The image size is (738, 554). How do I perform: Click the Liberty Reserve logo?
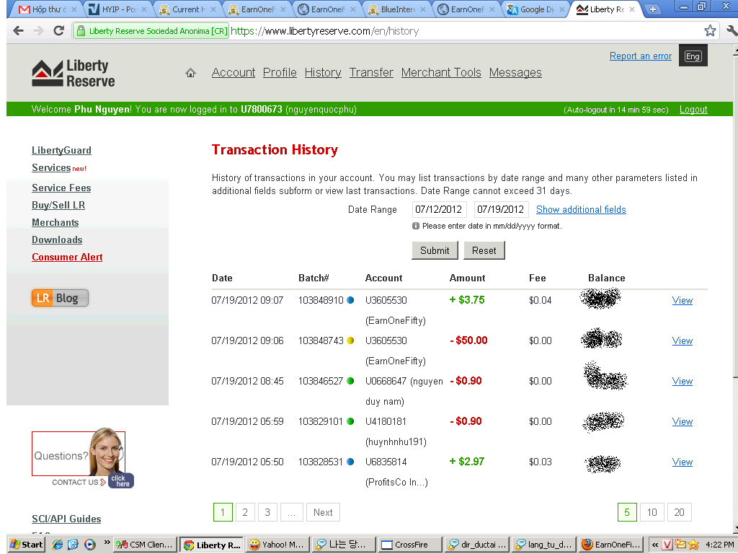(x=74, y=74)
